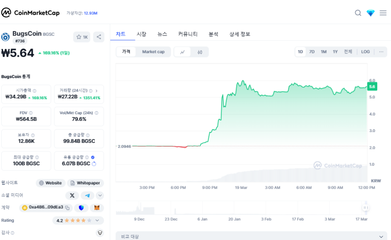Add to MetaMask fox icon
Viewport: 391px width, 240px height.
pyautogui.click(x=97, y=207)
